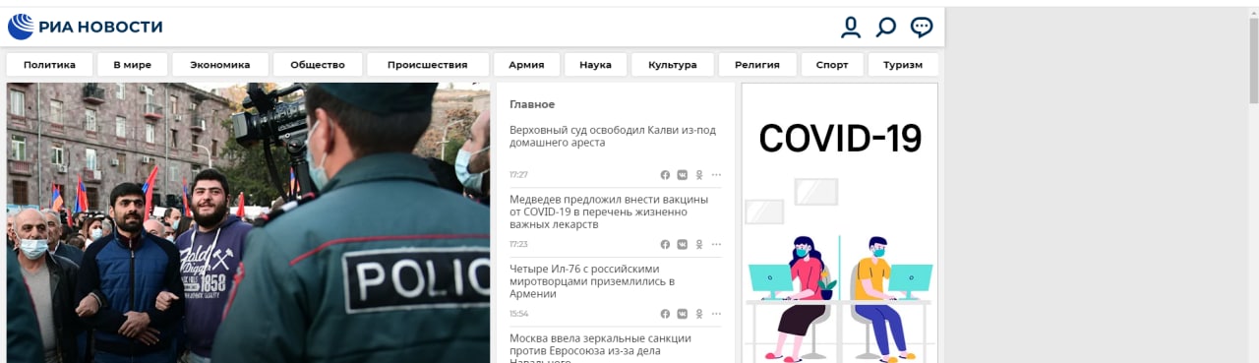Select the Экономика category
1259x363 pixels.
[x=220, y=65]
